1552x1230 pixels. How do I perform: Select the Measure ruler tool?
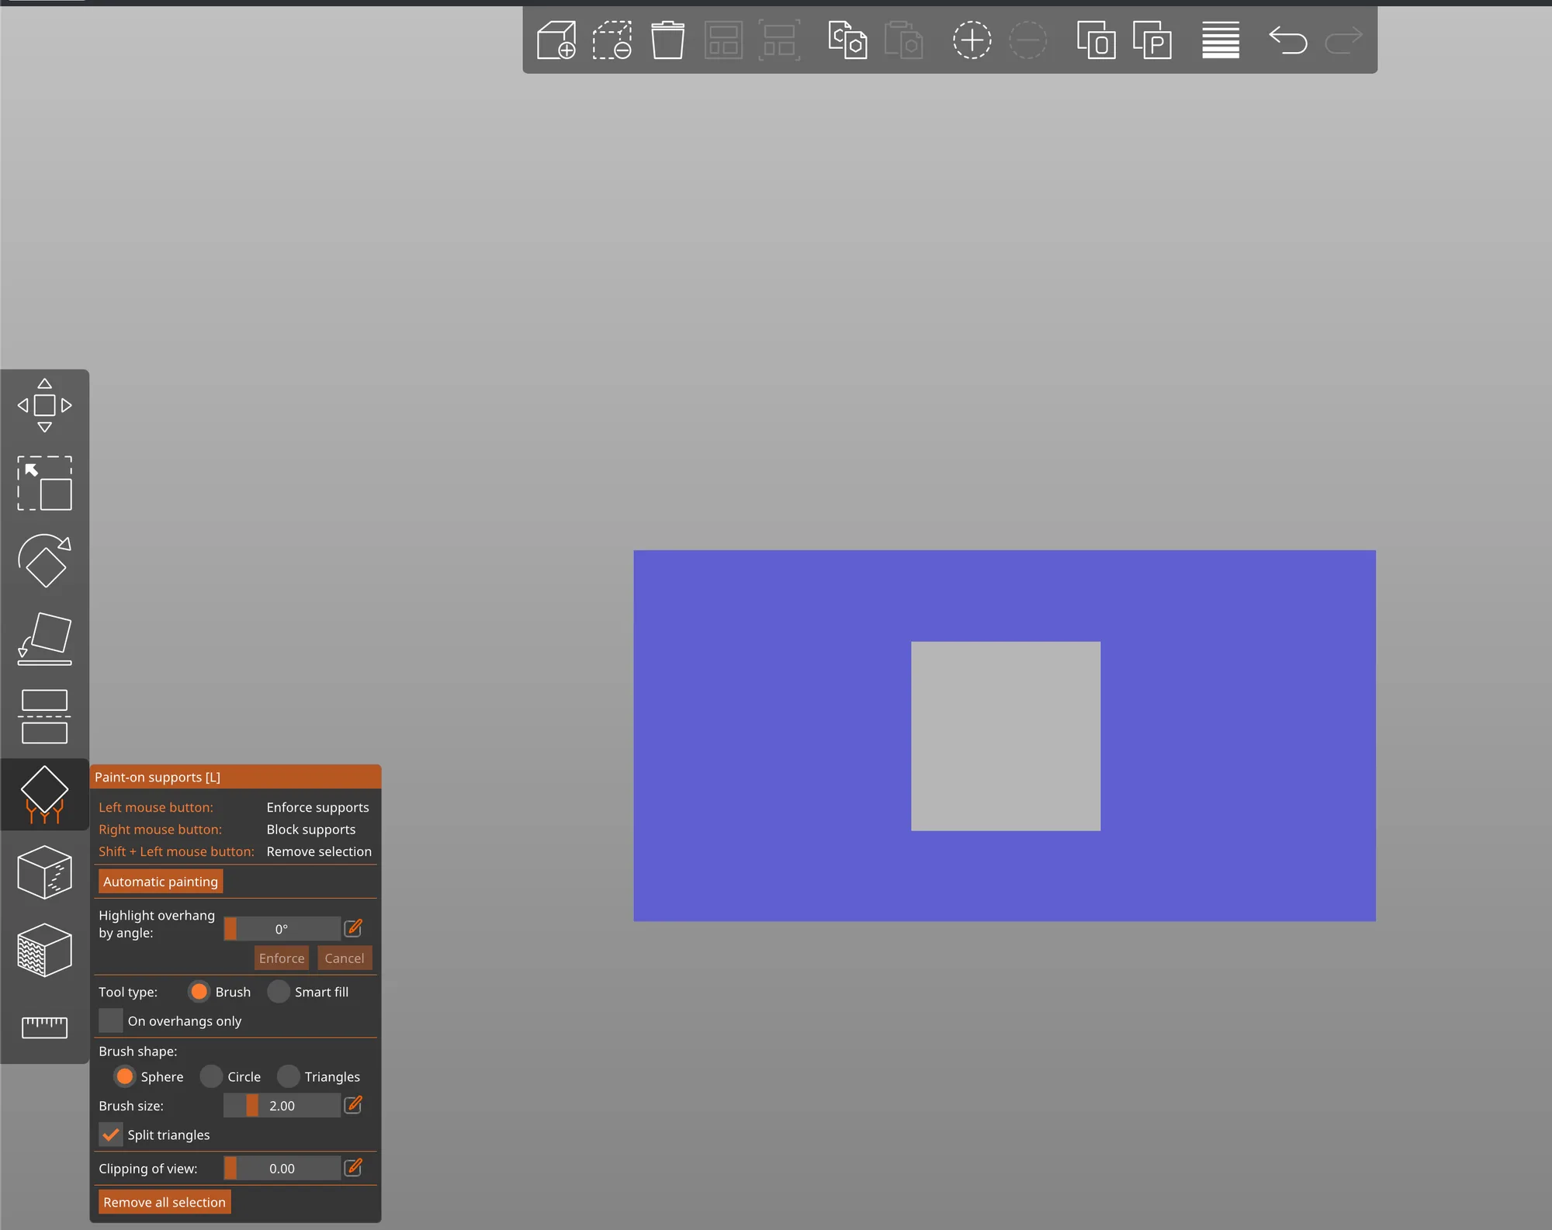click(45, 1027)
